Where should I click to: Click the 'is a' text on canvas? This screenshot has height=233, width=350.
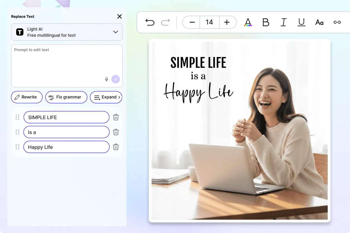click(x=198, y=76)
